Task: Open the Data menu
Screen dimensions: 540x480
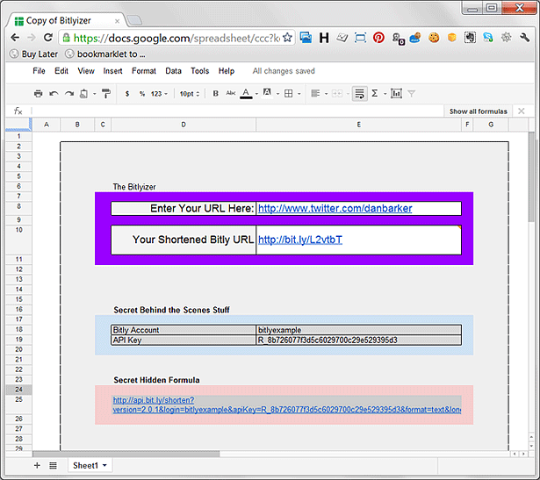Action: point(173,71)
